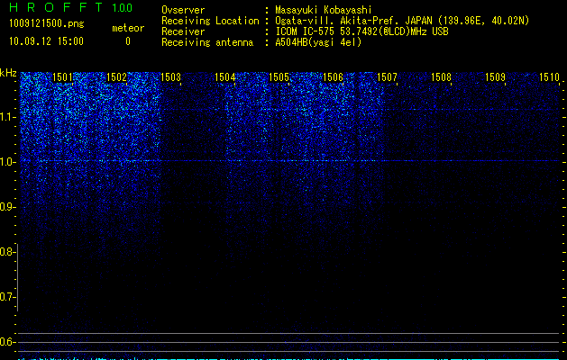The image size is (567, 360).
Task: Click the Receiver label
Action: coord(183,31)
